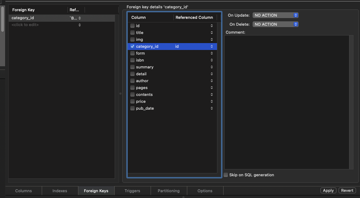Image resolution: width=360 pixels, height=198 pixels.
Task: Check the price column checkbox
Action: [x=132, y=101]
